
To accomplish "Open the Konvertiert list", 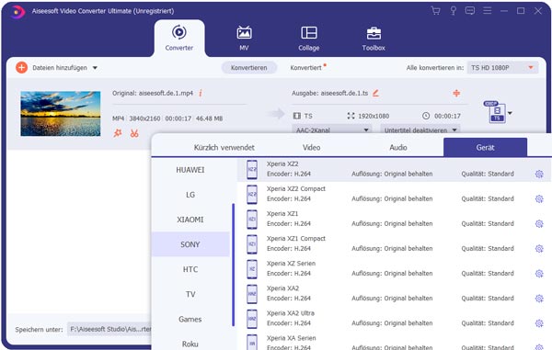I will click(306, 67).
